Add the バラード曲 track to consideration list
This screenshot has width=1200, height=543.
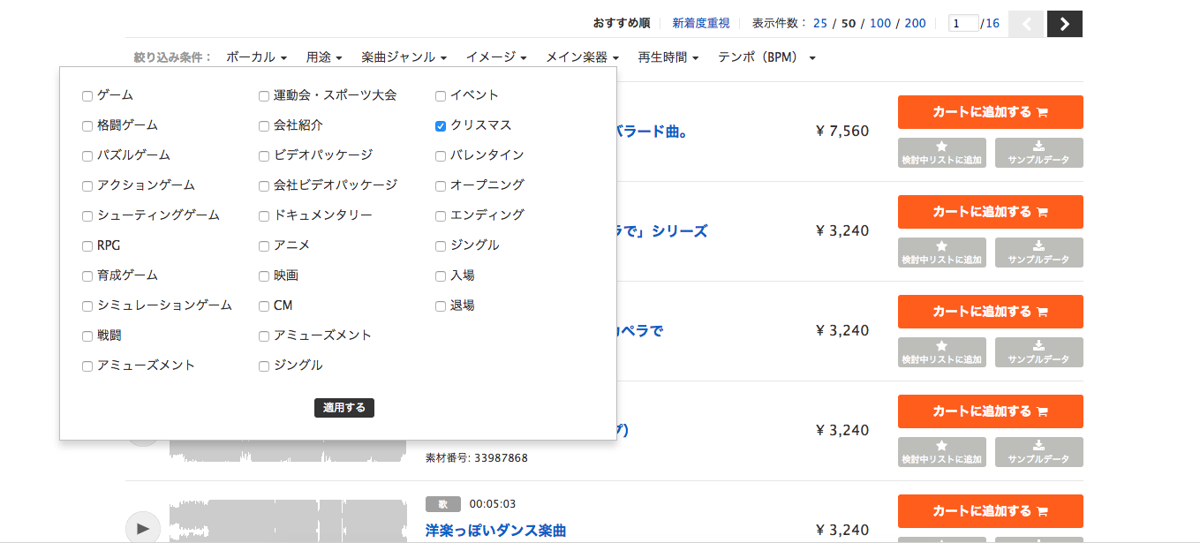(942, 153)
